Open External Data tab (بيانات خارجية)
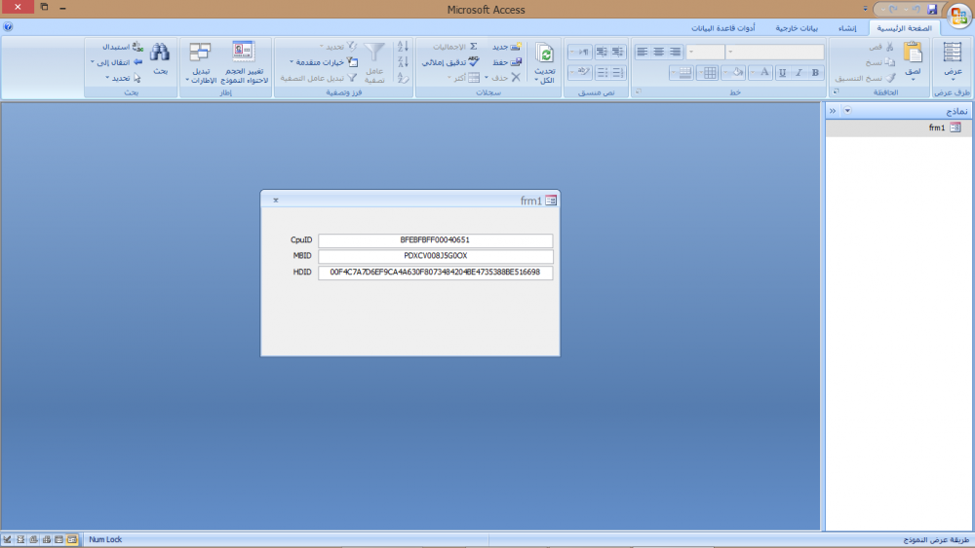This screenshot has height=548, width=975. pos(797,28)
